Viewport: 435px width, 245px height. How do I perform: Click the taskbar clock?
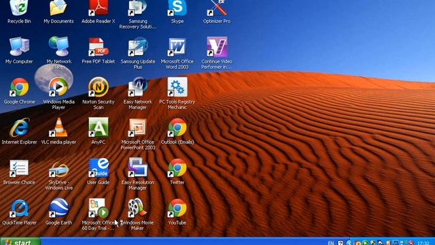click(423, 243)
